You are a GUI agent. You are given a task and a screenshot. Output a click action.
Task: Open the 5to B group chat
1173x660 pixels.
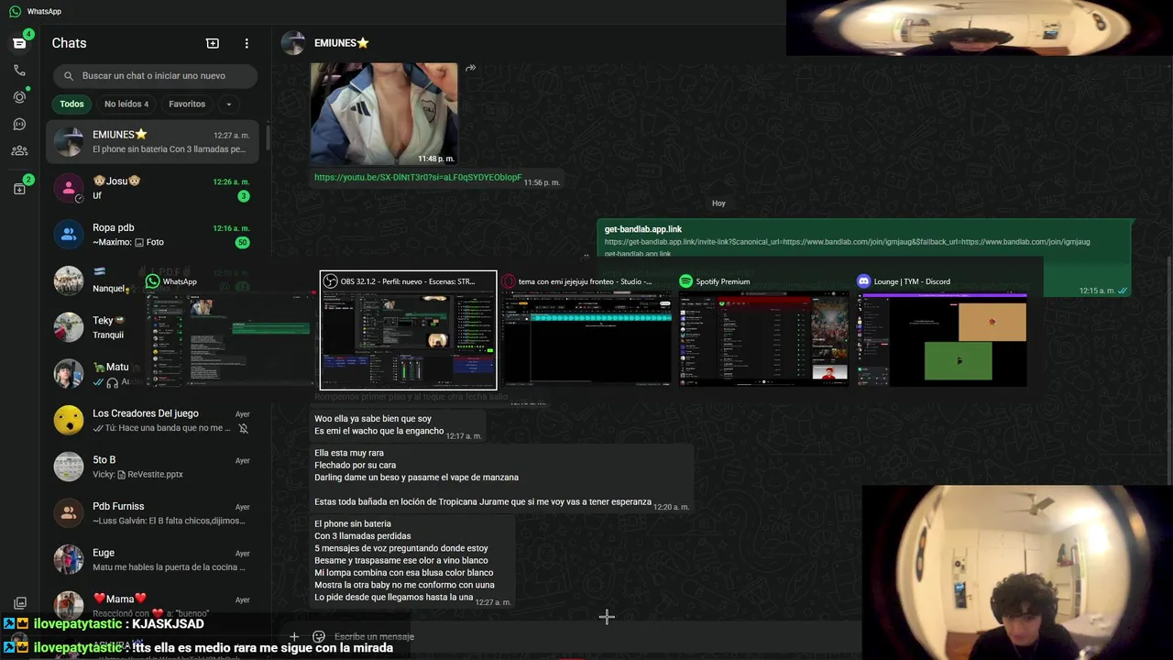(x=153, y=467)
